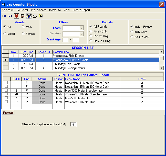Click the Women 5000 Meter Run event name
The height and width of the screenshot is (156, 166).
80,102
